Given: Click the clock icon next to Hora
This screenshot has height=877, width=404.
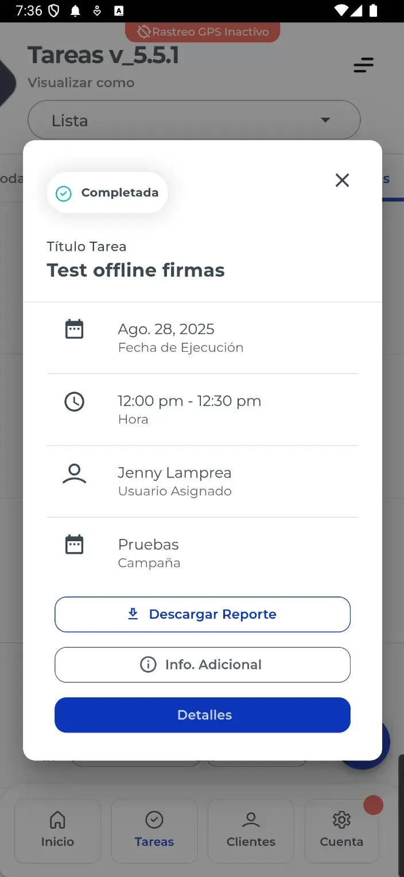Looking at the screenshot, I should (74, 402).
